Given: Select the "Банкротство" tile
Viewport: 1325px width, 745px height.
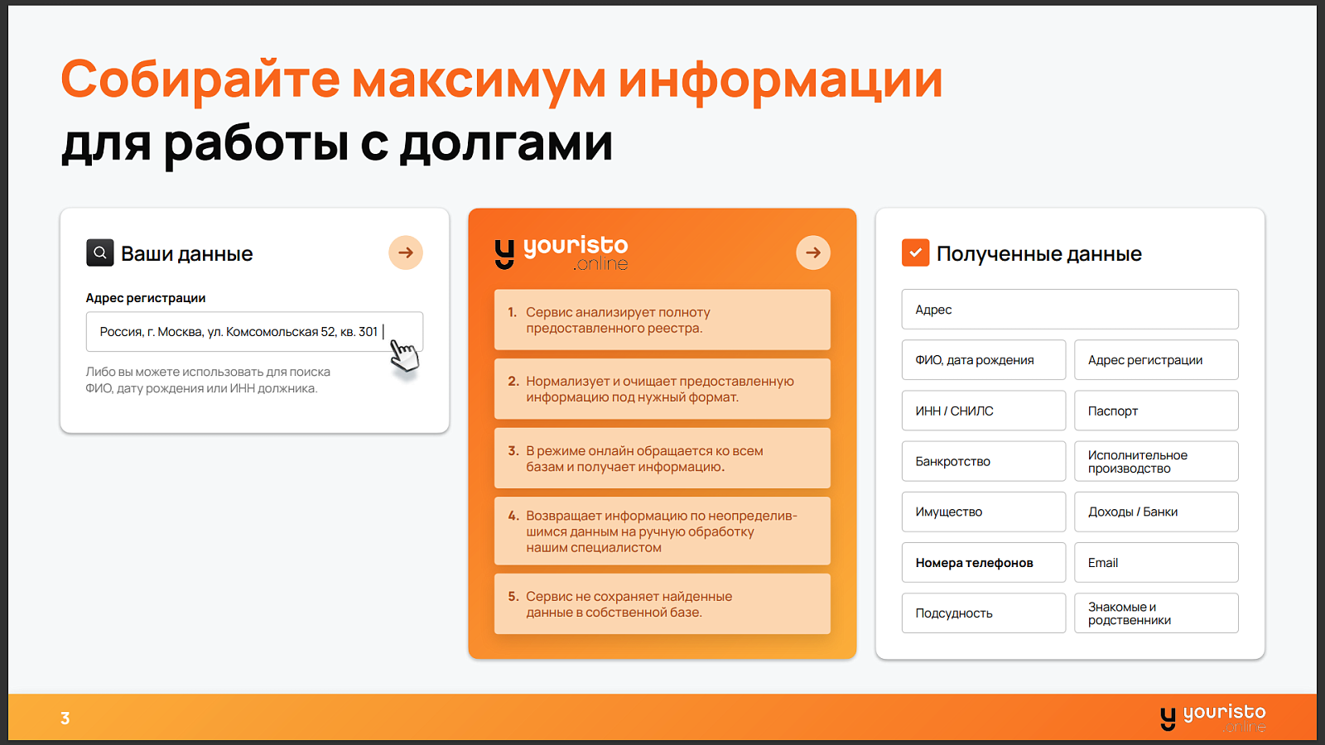Looking at the screenshot, I should tap(984, 461).
